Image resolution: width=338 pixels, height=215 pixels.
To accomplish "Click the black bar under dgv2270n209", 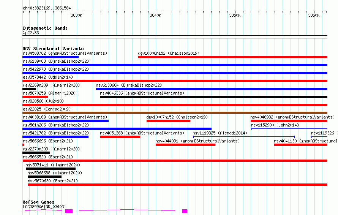I will point(36,153).
